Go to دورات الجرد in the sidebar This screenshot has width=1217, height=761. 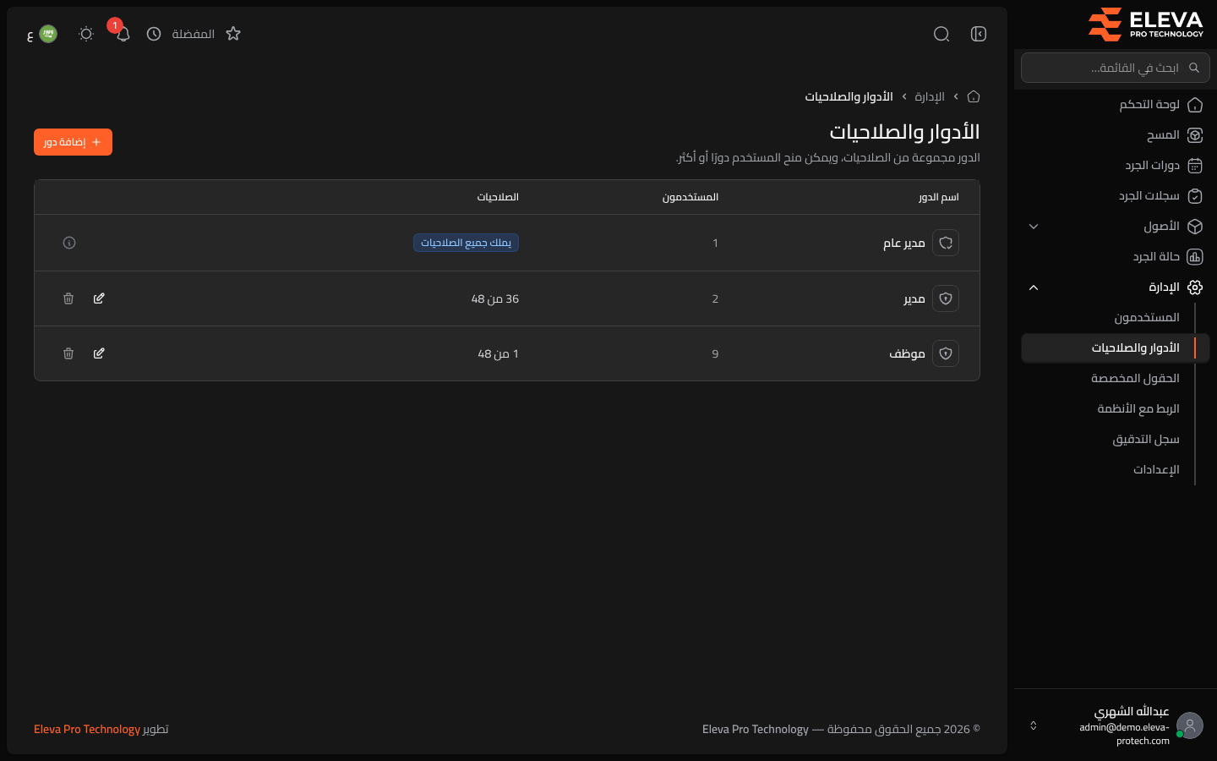click(1116, 166)
